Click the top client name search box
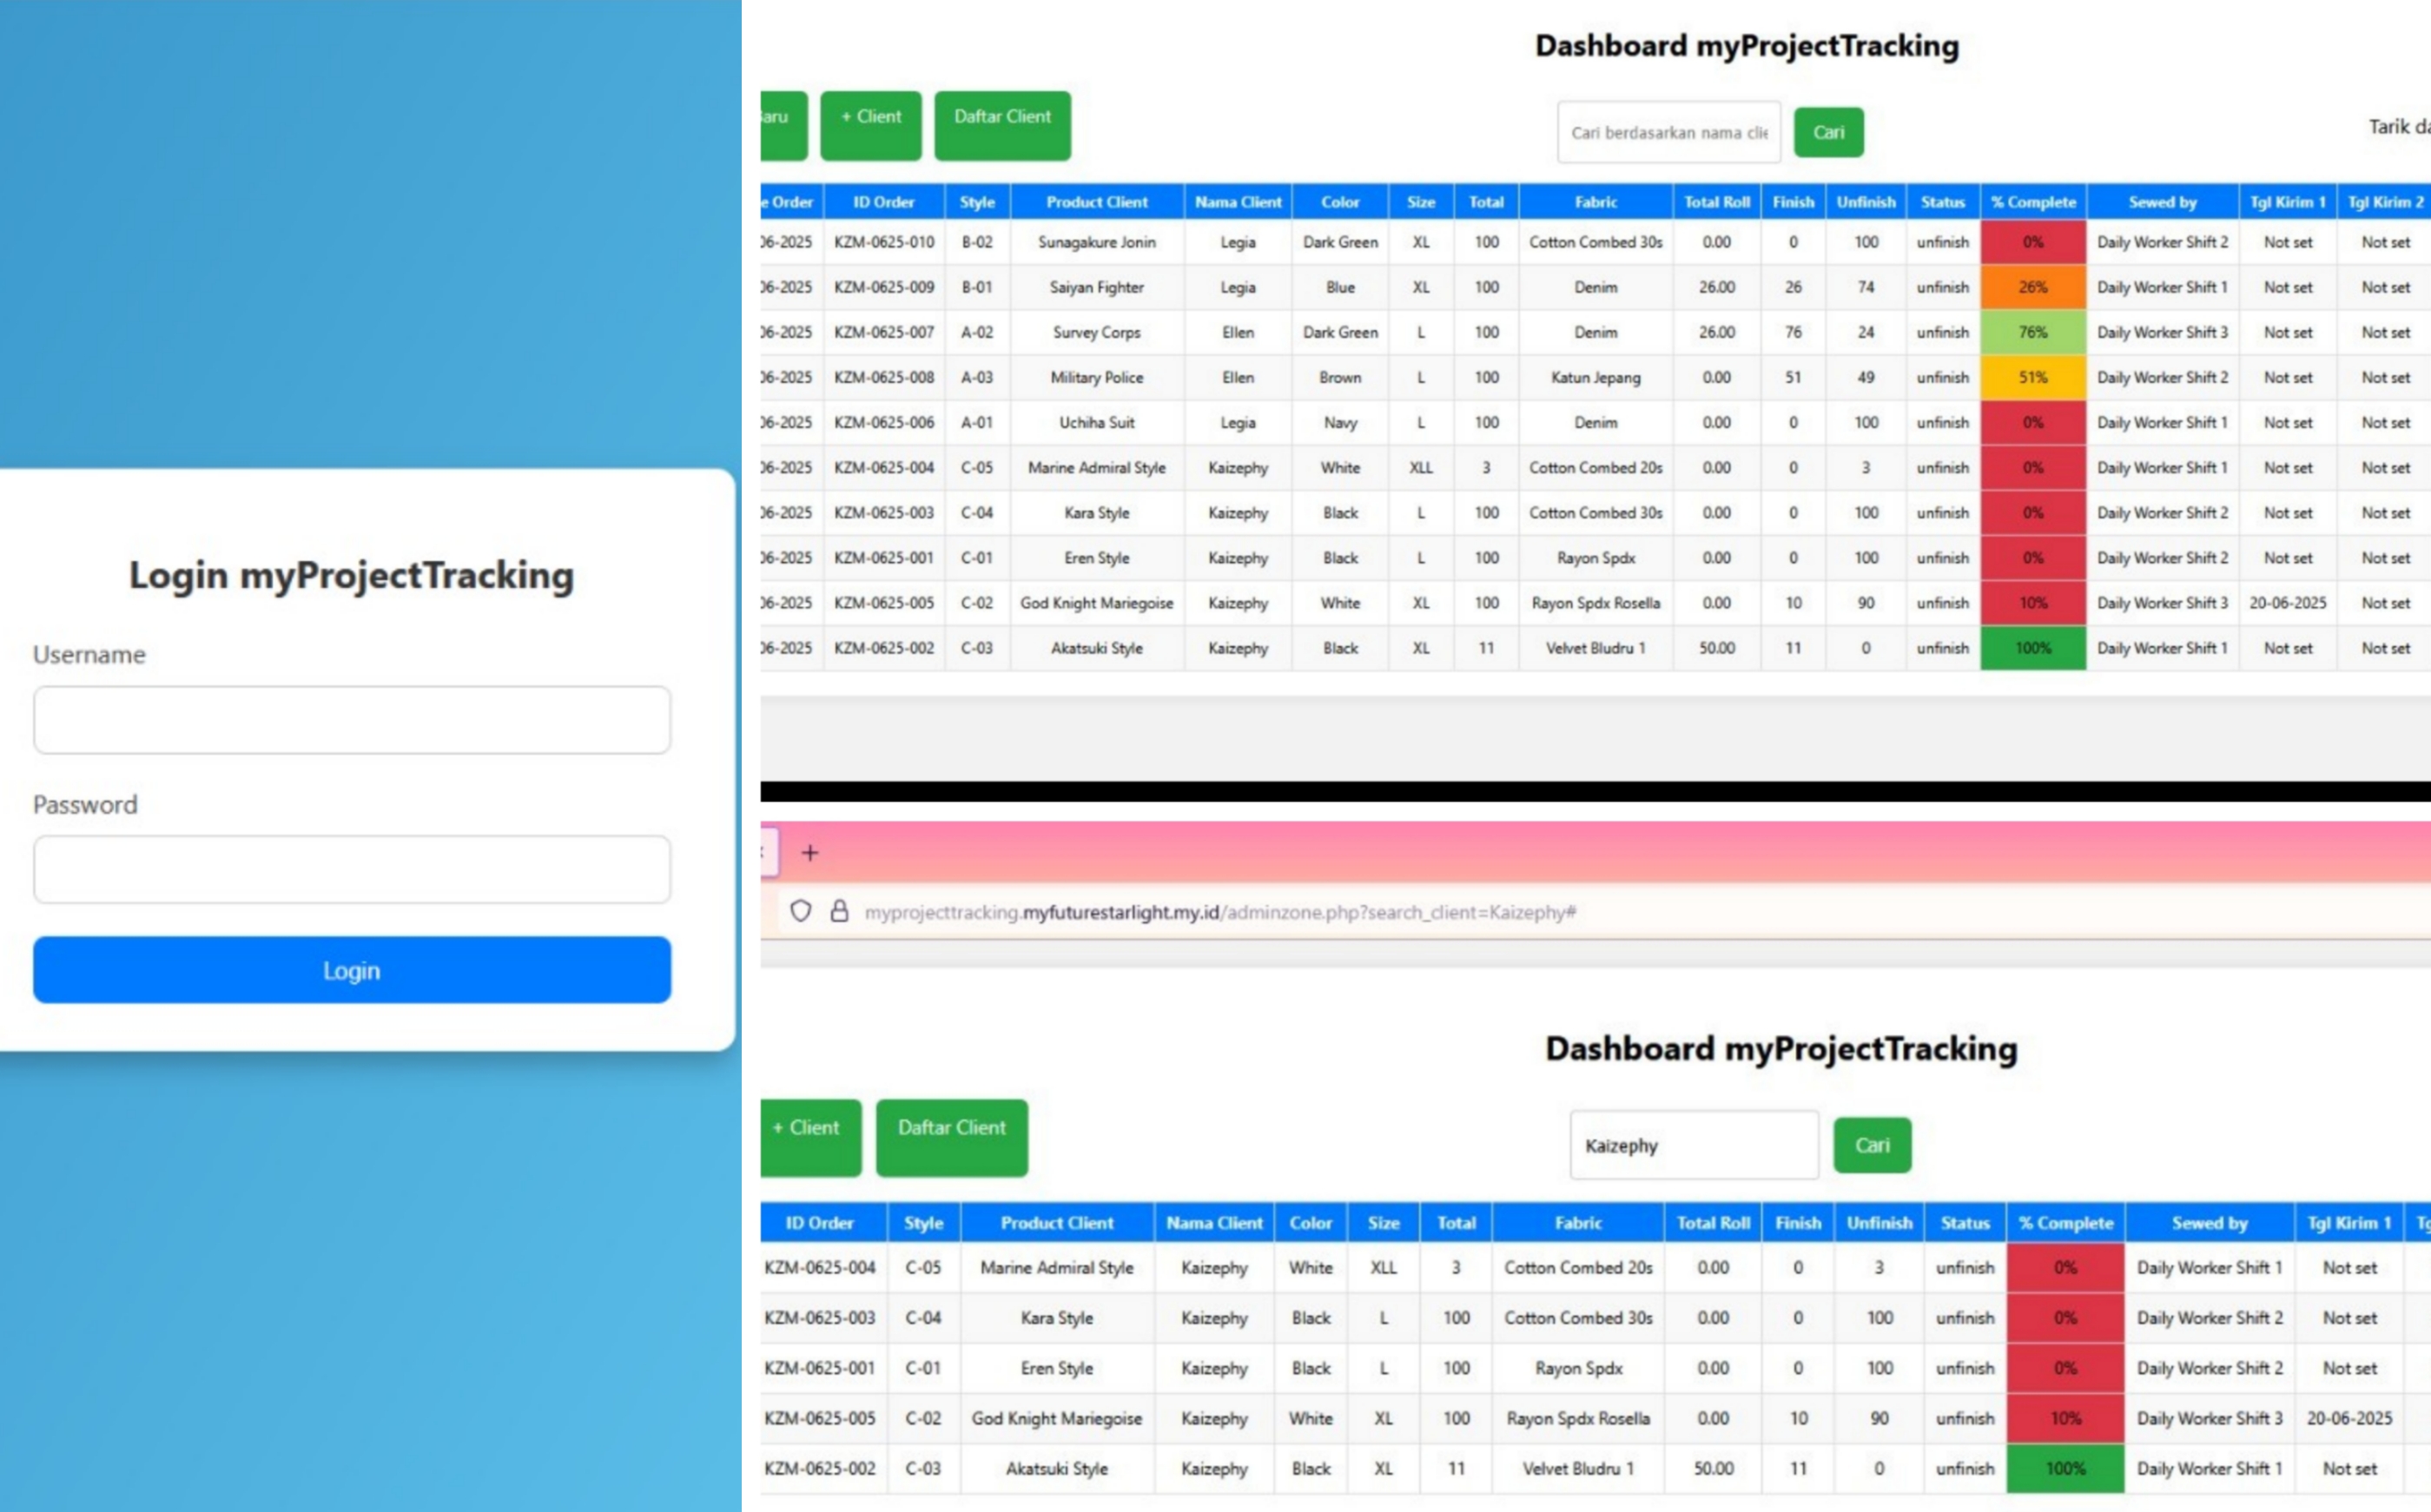The height and width of the screenshot is (1512, 2431). tap(1668, 132)
